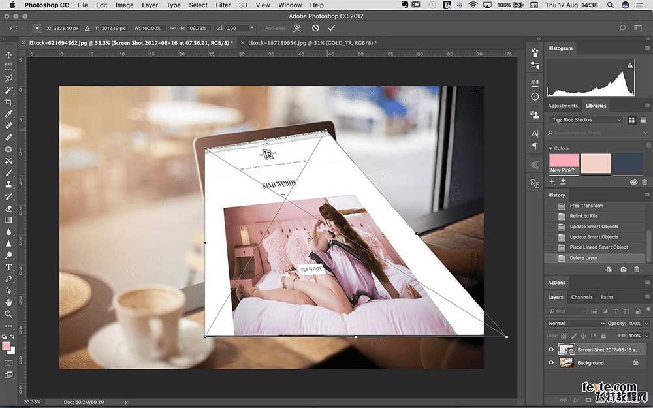The image size is (653, 408).
Task: Select the Crop tool in the toolbar
Action: (8, 102)
